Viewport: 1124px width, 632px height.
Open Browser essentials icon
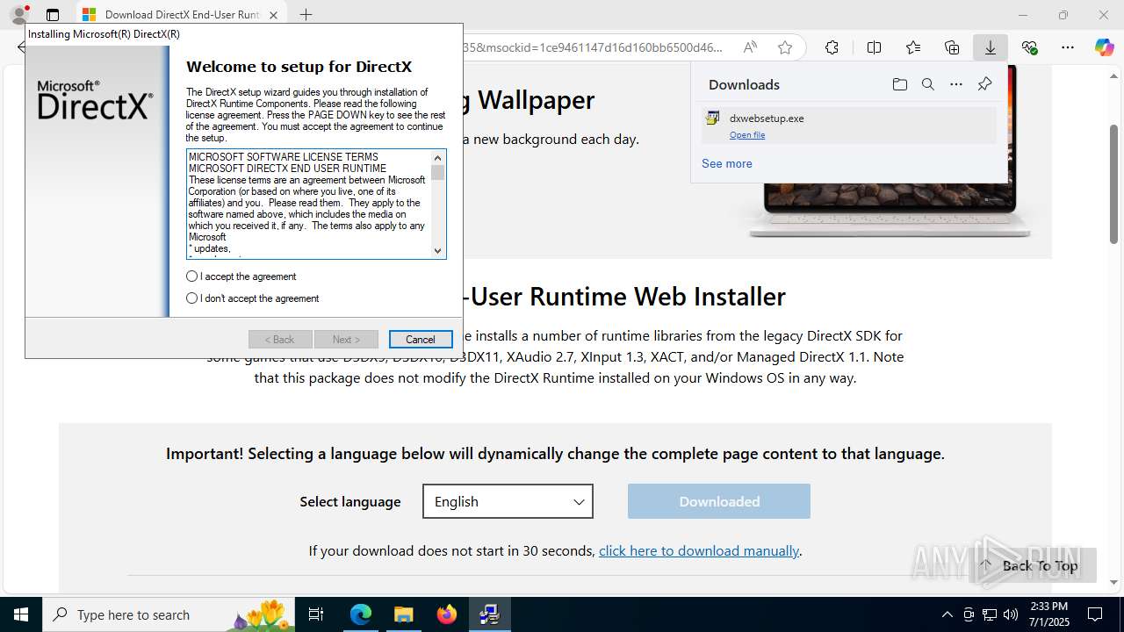click(1029, 47)
